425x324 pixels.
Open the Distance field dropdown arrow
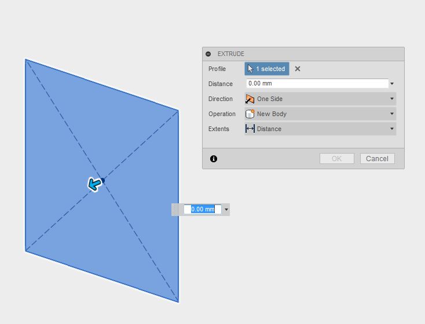pos(392,84)
